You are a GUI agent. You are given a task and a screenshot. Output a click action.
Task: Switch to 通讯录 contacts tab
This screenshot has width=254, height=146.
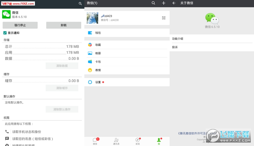click(x=116, y=141)
